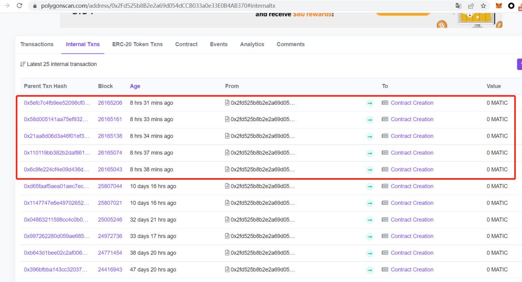
Task: Open the black circular extension icon
Action: point(511,6)
